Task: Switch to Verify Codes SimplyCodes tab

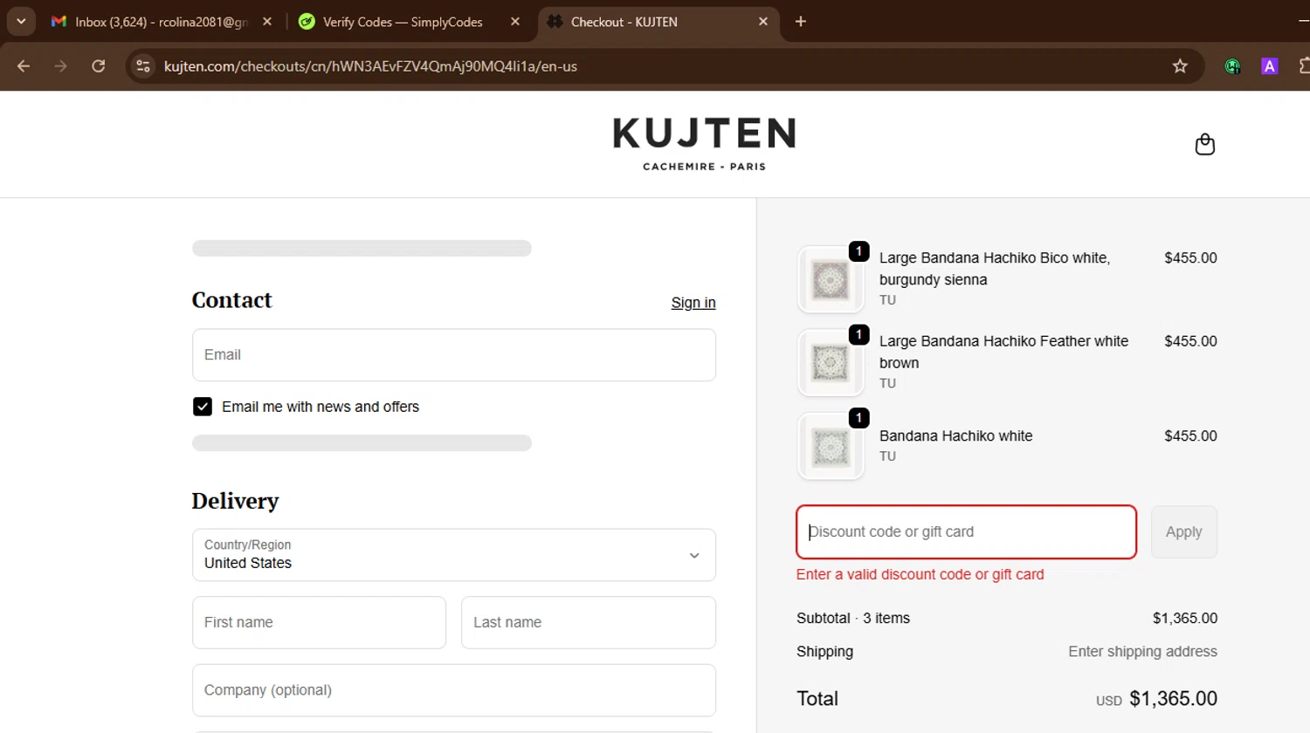Action: 402,22
